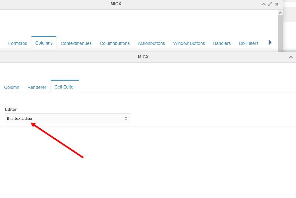Open the Db-Filters tab
The height and width of the screenshot is (198, 296).
(x=249, y=43)
